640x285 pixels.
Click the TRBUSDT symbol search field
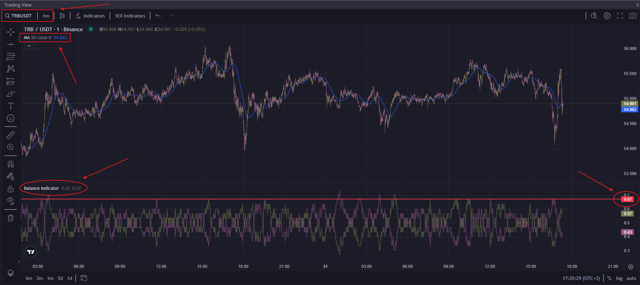point(19,16)
